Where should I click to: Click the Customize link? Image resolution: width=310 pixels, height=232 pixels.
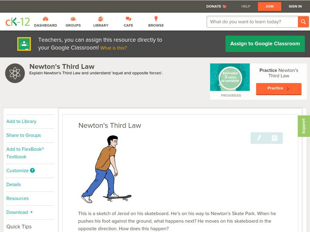pyautogui.click(x=17, y=171)
